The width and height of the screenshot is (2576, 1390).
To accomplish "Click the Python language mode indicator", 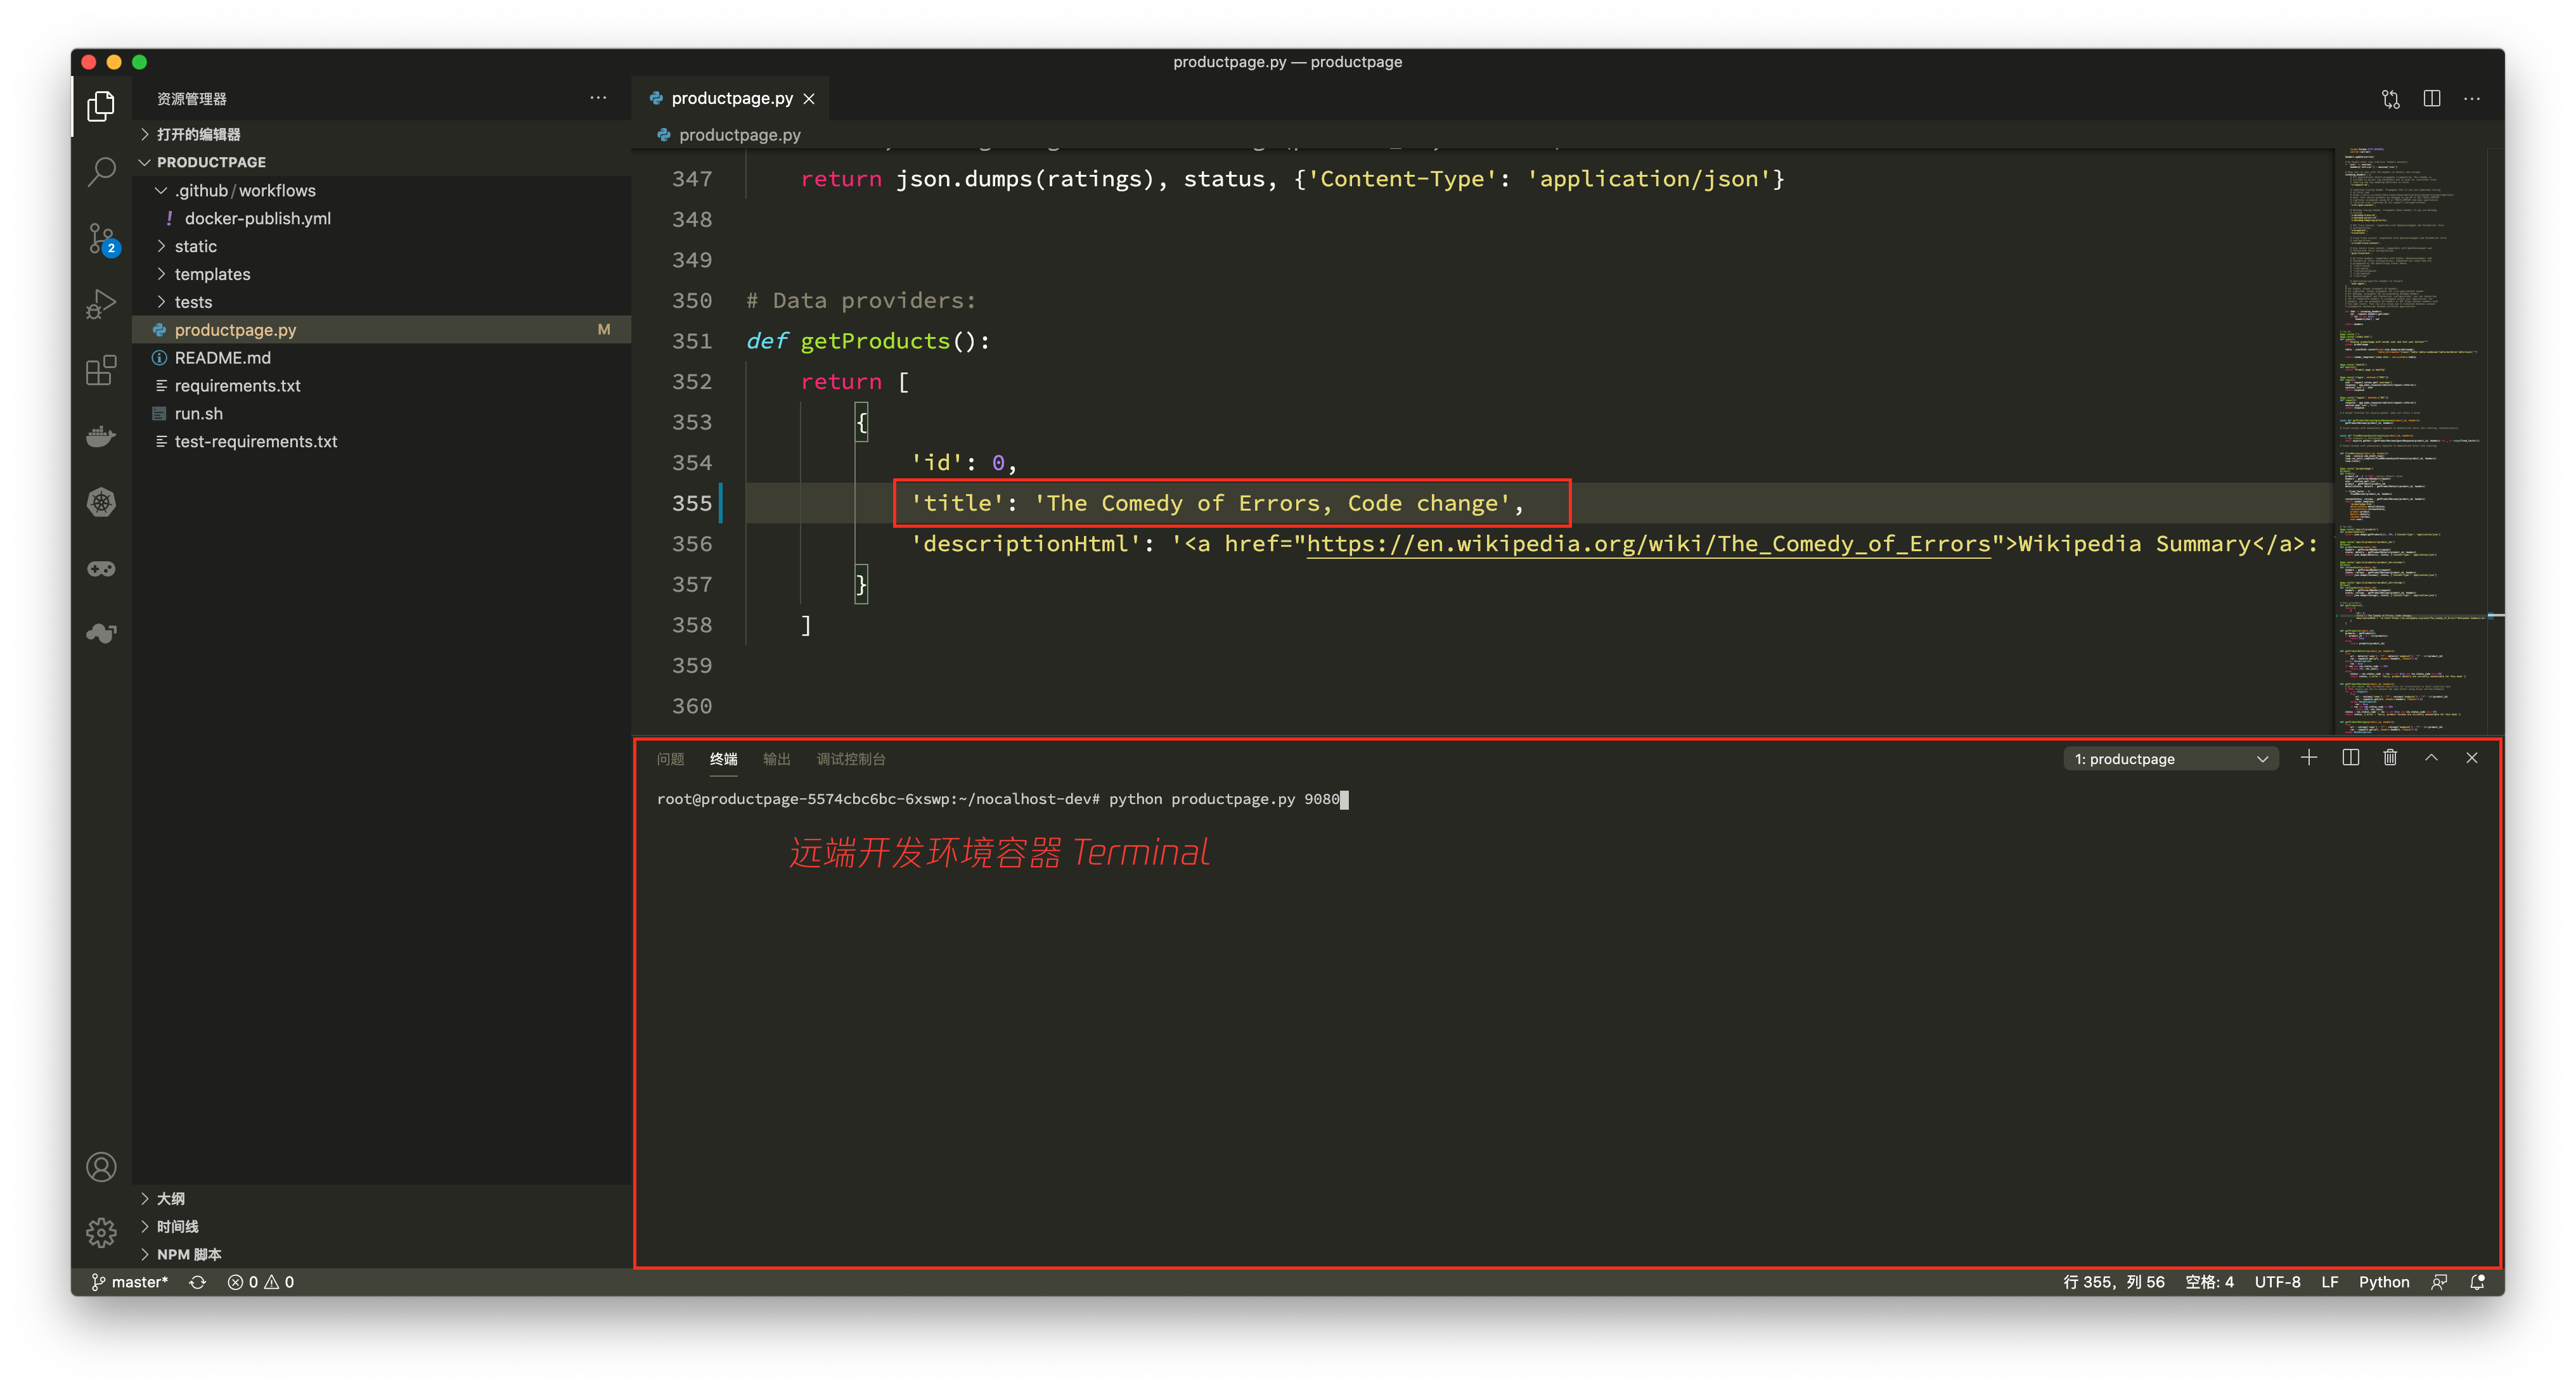I will (2383, 1282).
